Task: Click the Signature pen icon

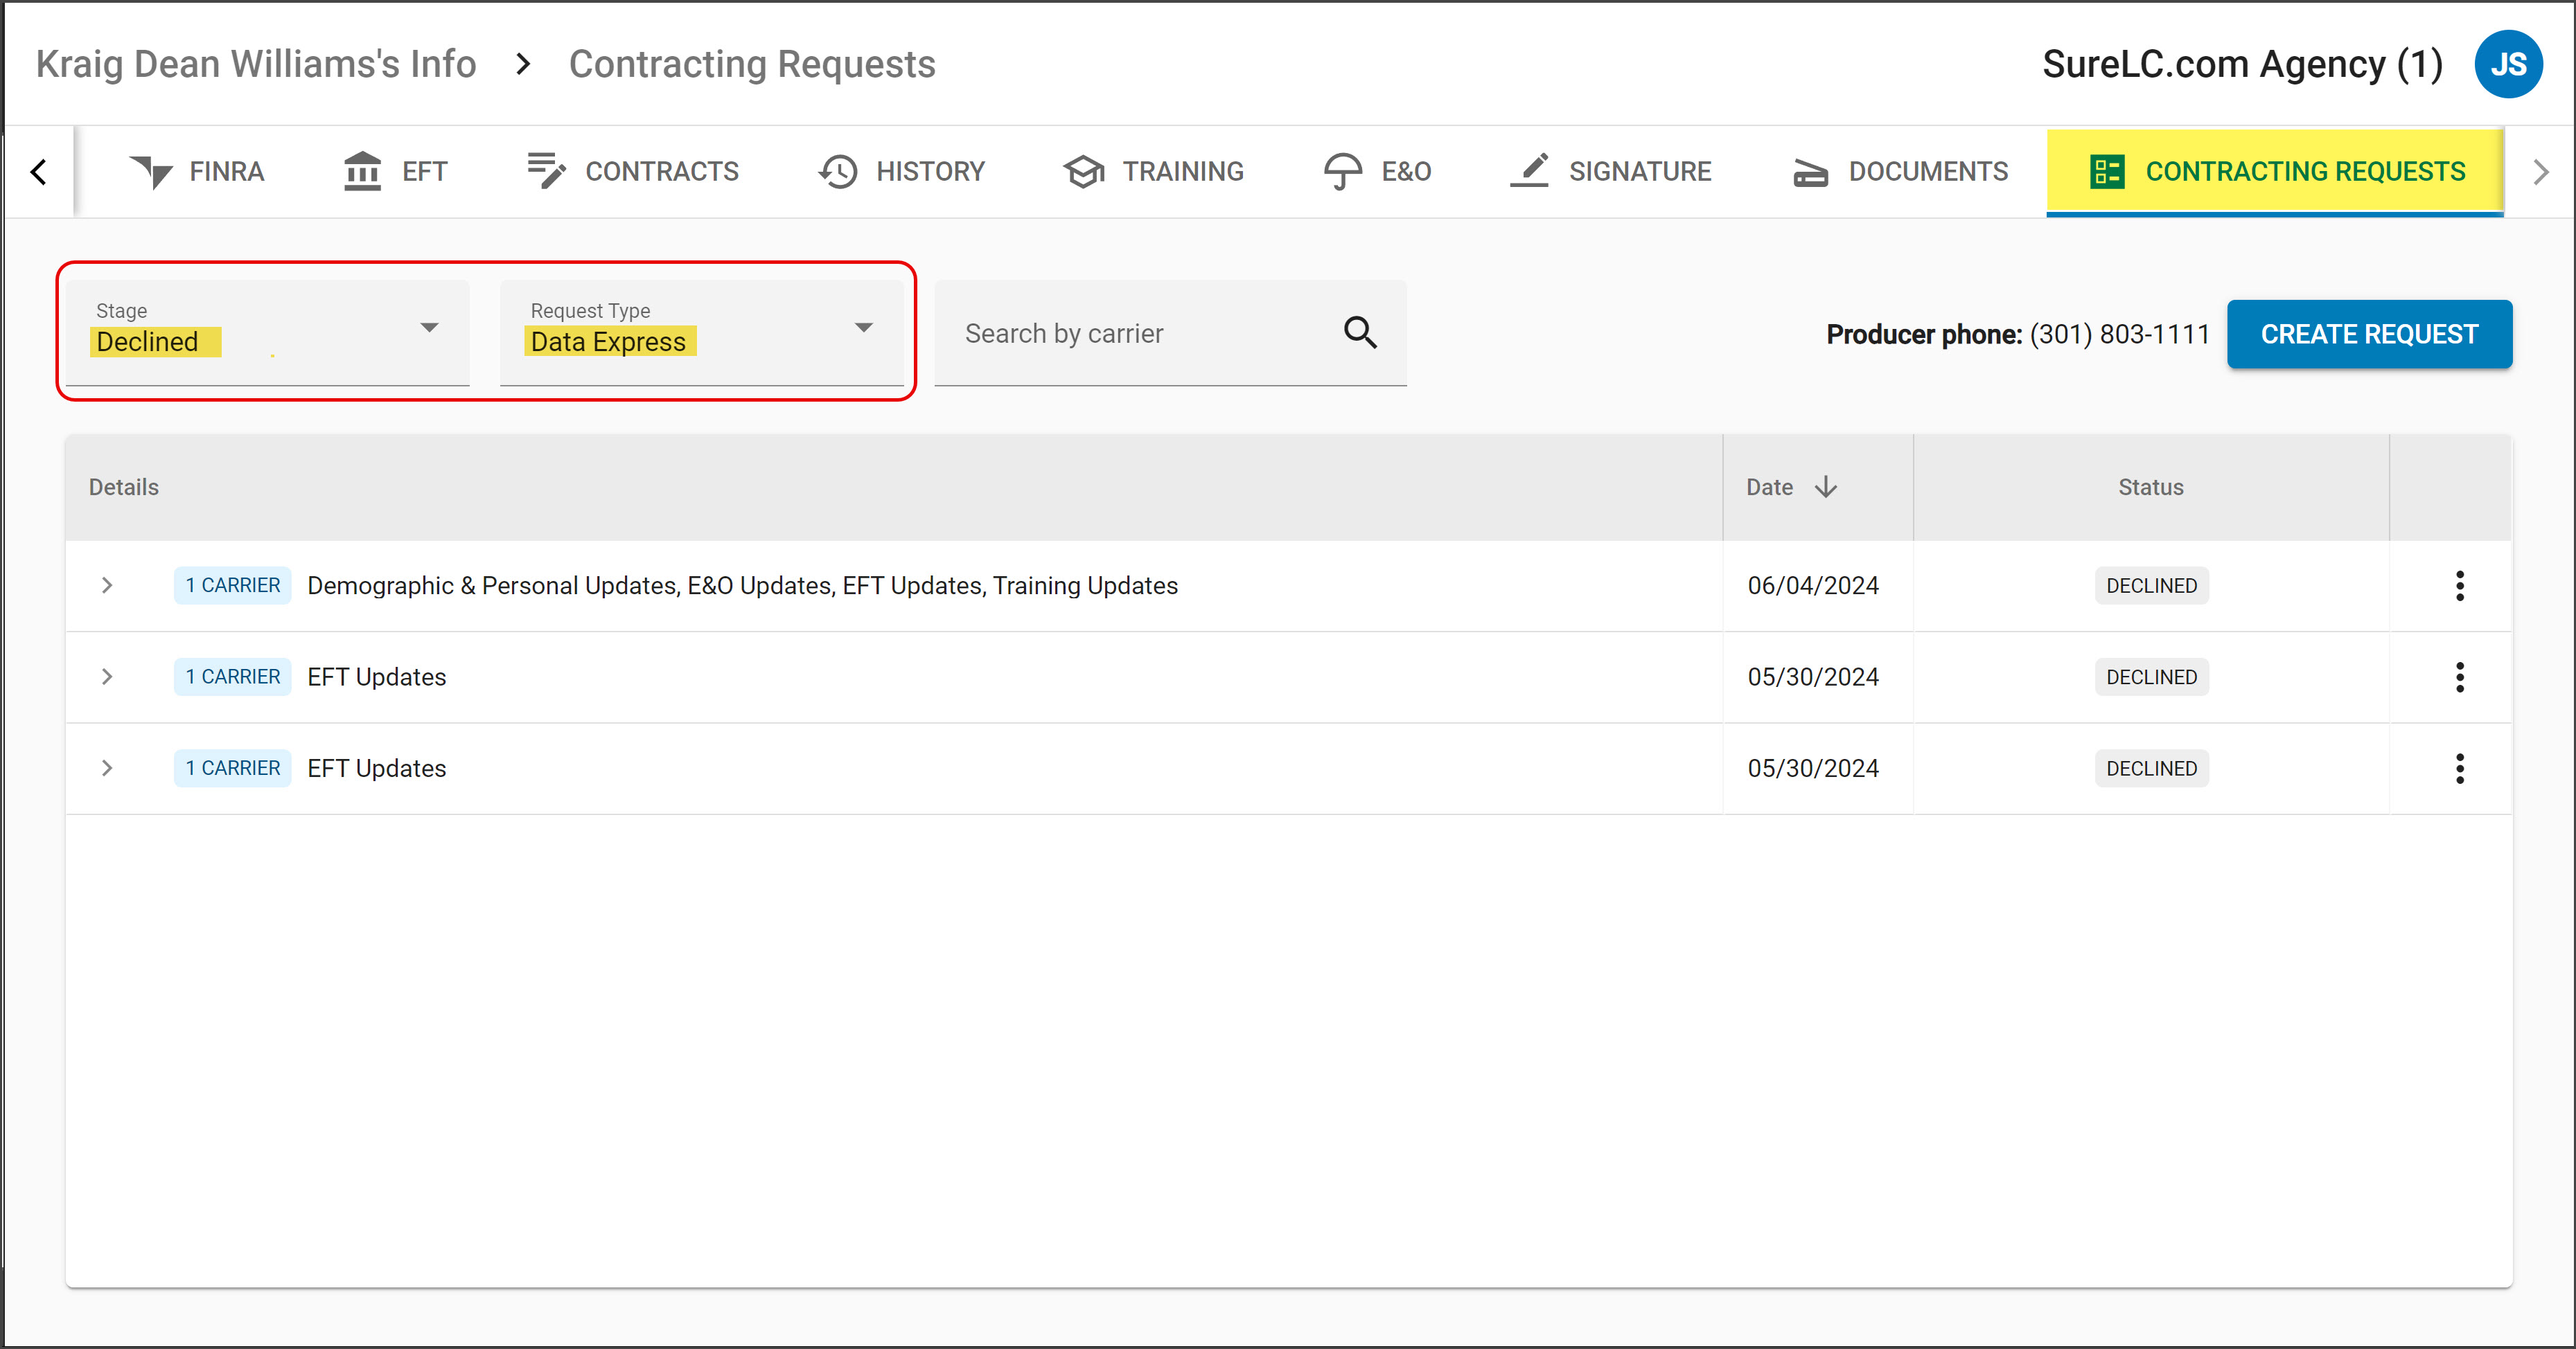Action: (1529, 170)
